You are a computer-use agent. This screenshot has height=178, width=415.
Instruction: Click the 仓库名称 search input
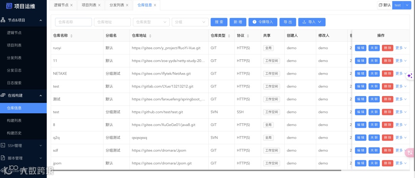coord(73,22)
